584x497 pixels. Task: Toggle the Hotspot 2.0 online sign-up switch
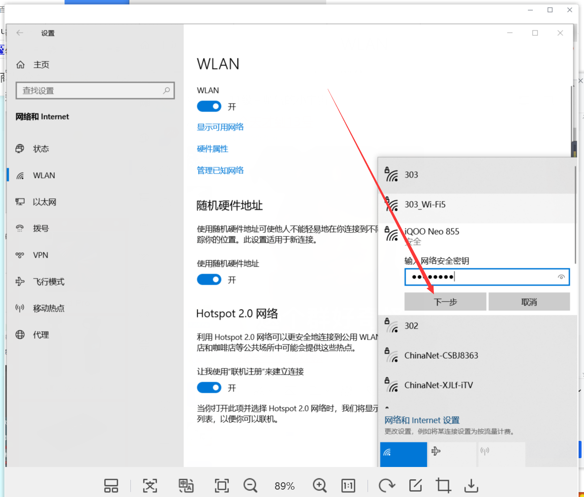pos(209,388)
